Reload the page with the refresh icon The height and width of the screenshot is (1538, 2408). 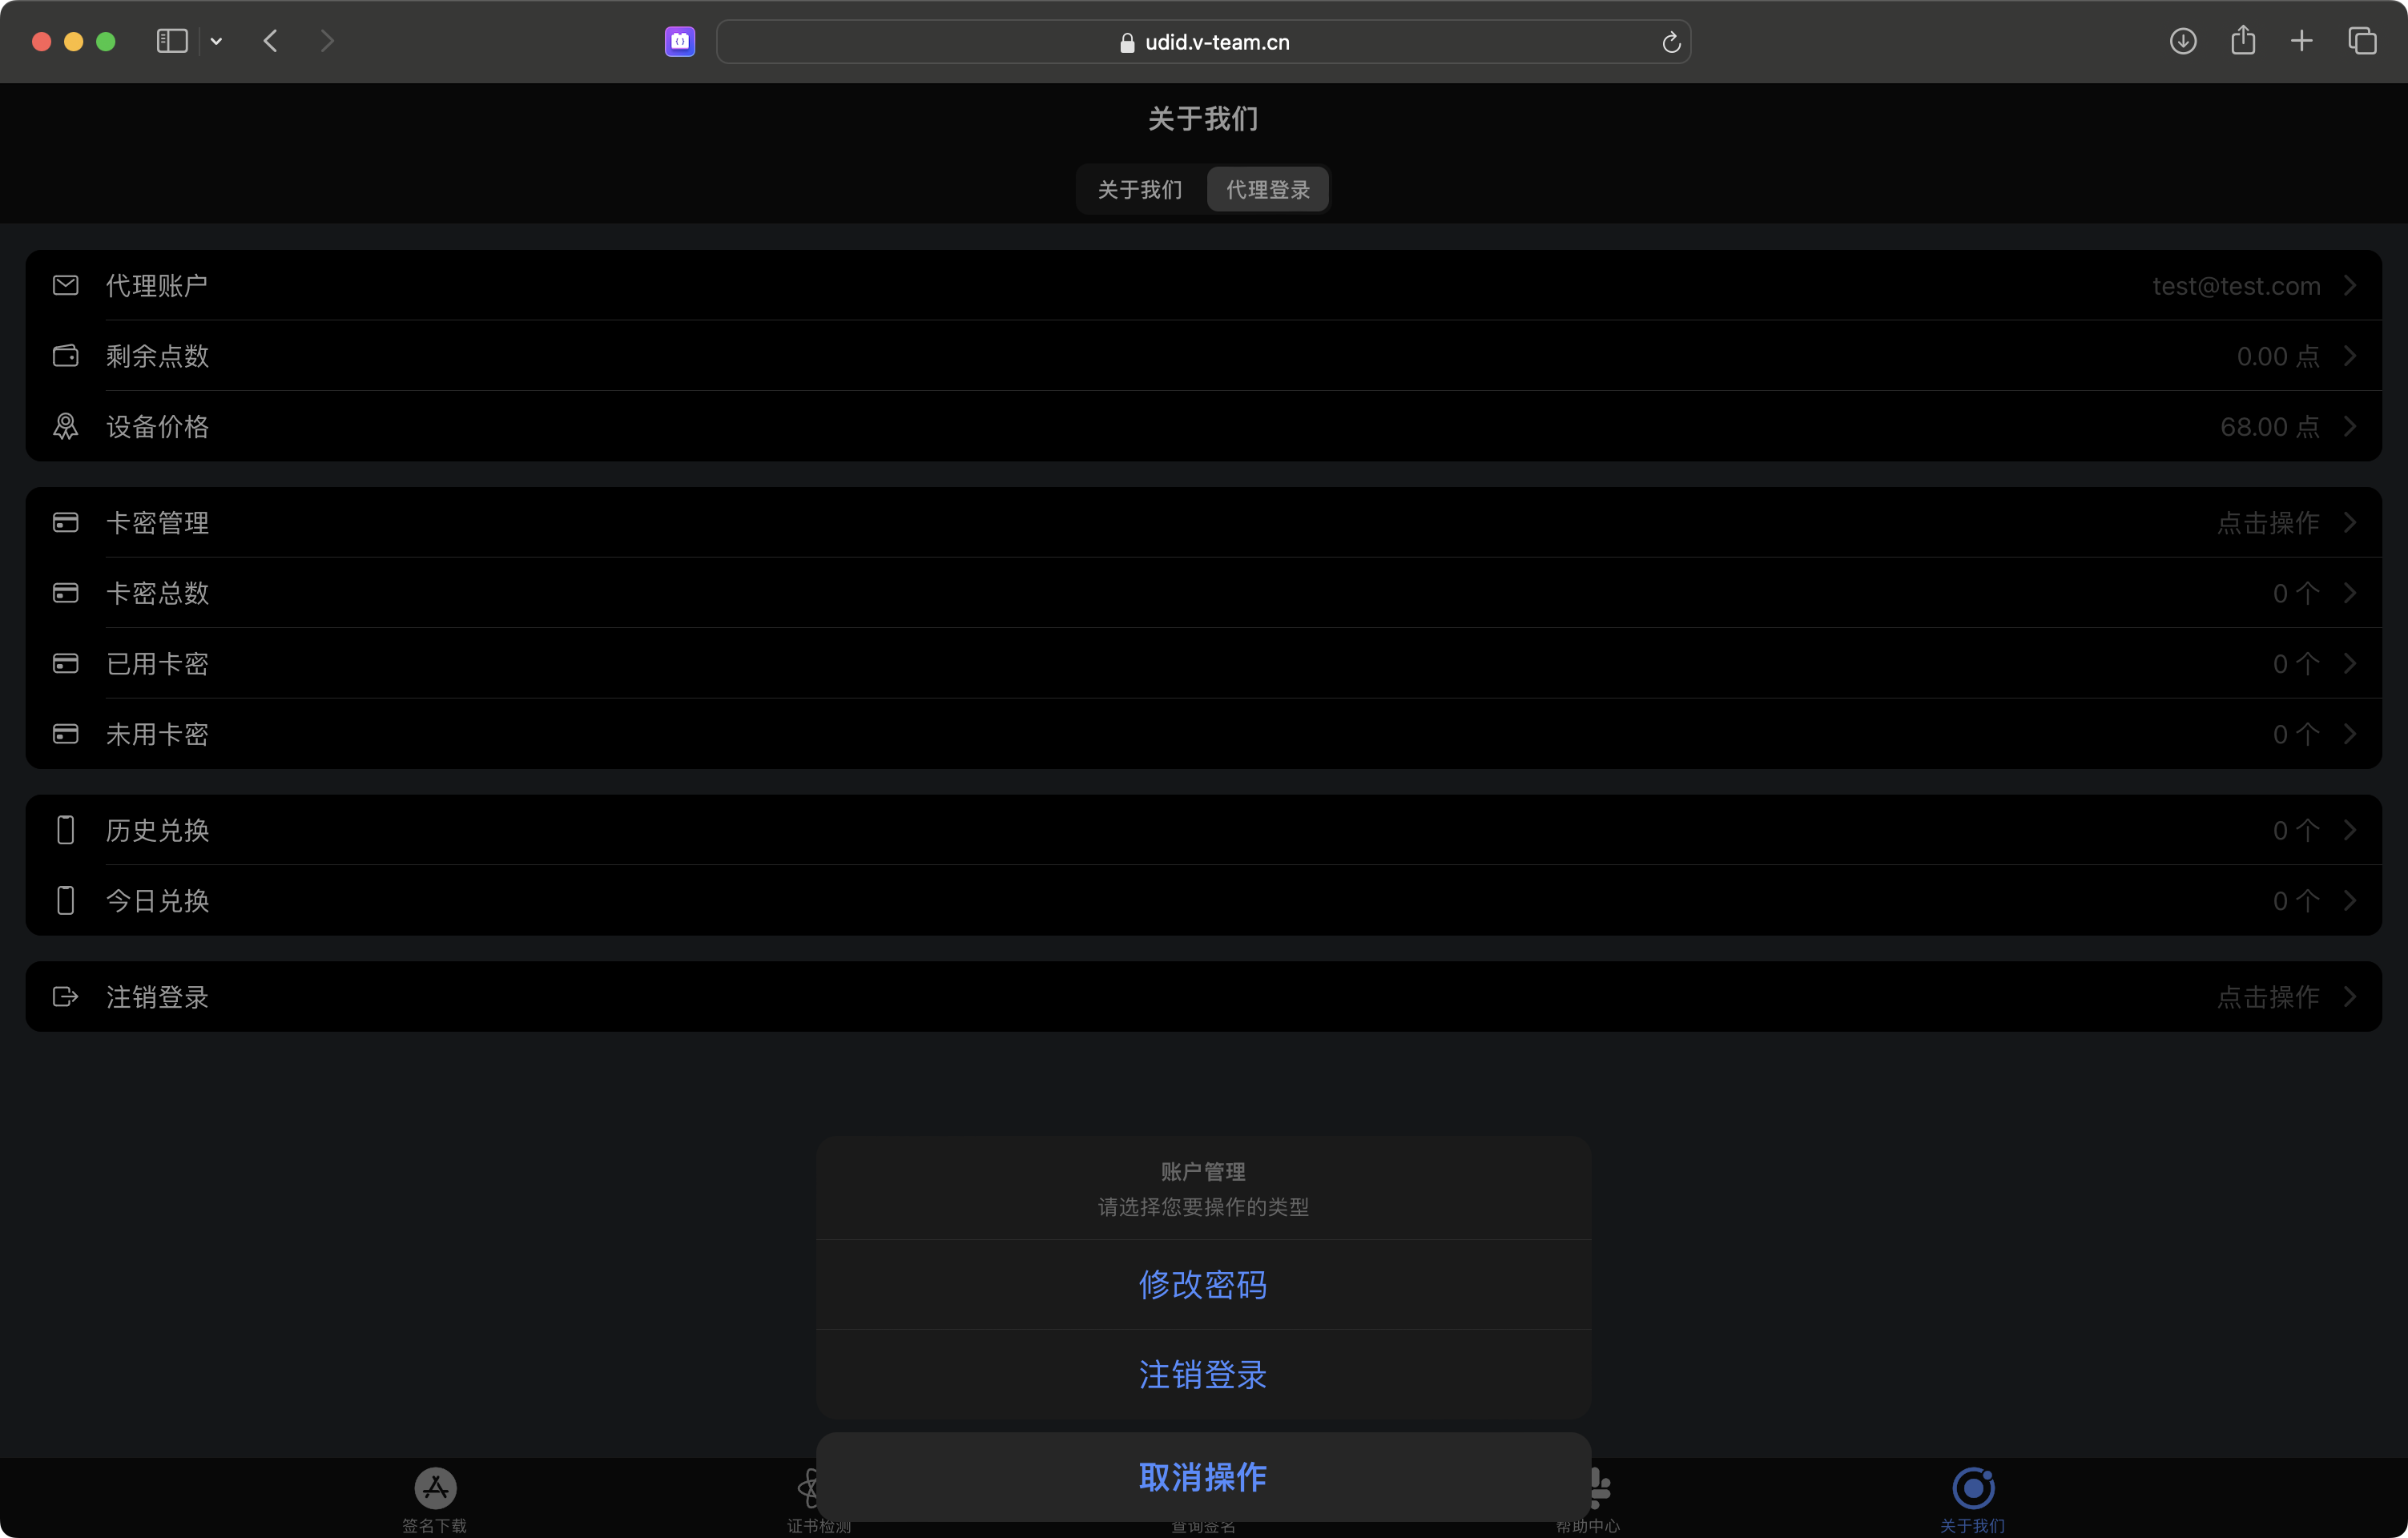click(x=1670, y=42)
